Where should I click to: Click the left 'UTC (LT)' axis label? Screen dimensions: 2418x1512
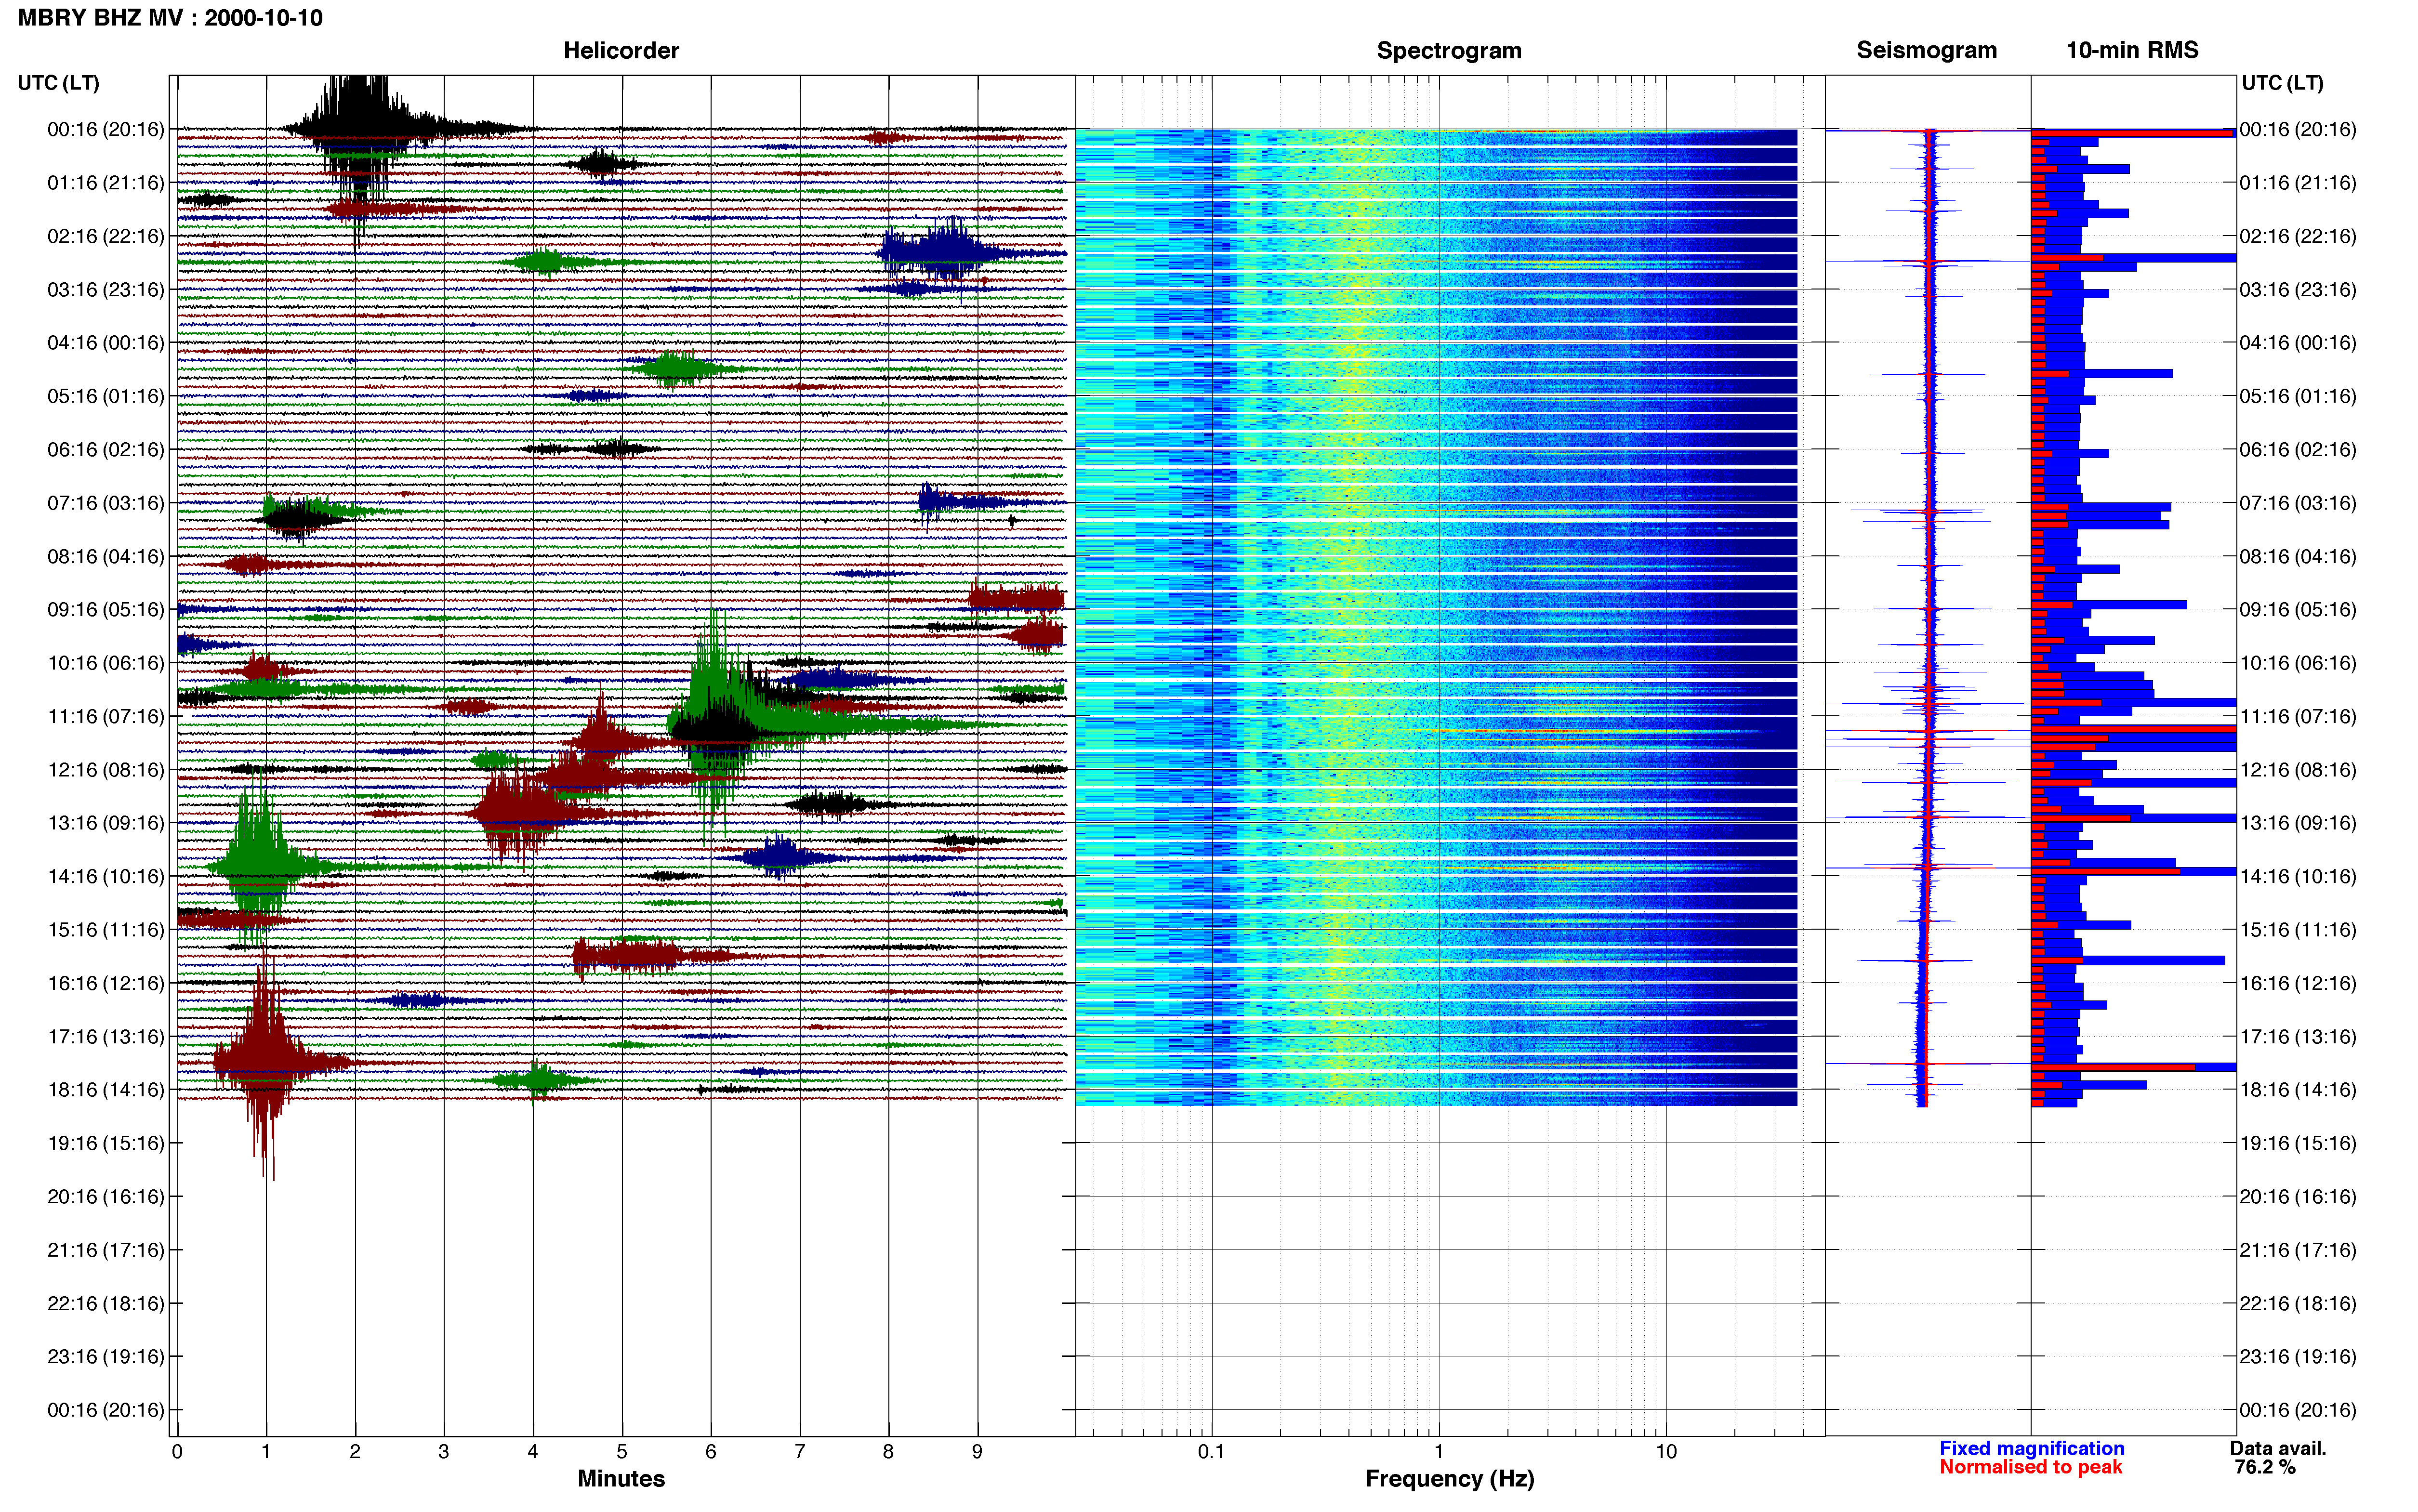(x=58, y=83)
